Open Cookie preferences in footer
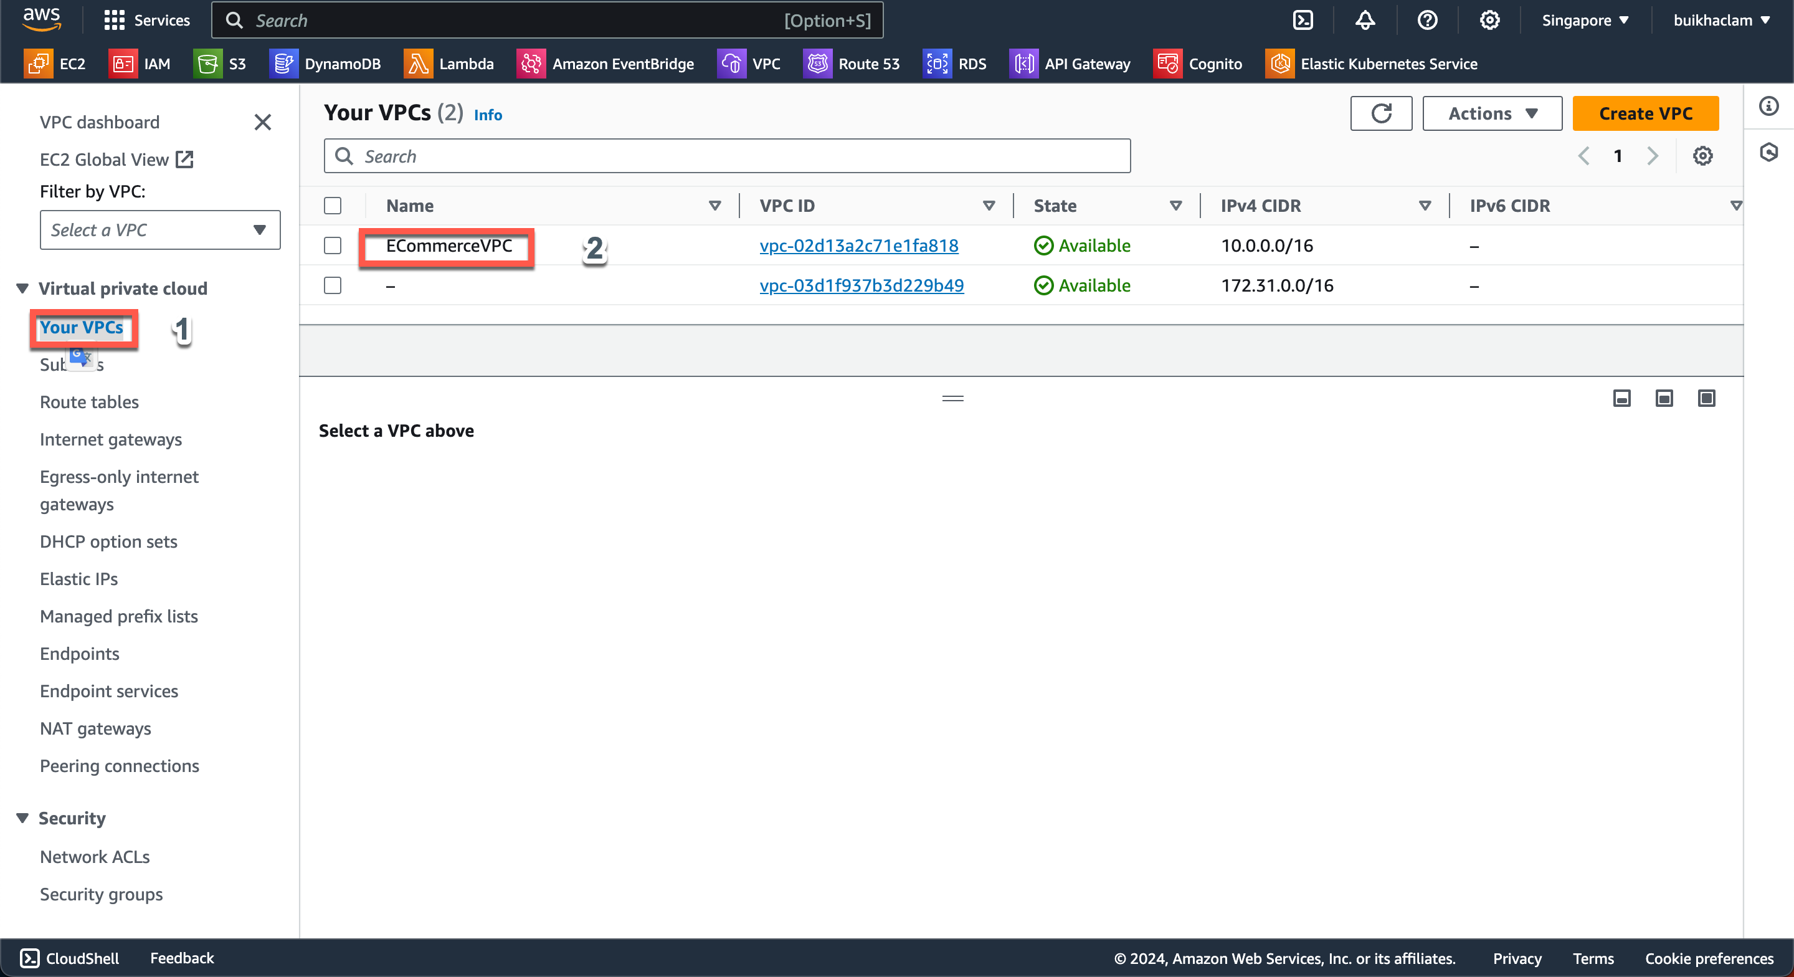Screen dimensions: 1794x977 click(1709, 958)
